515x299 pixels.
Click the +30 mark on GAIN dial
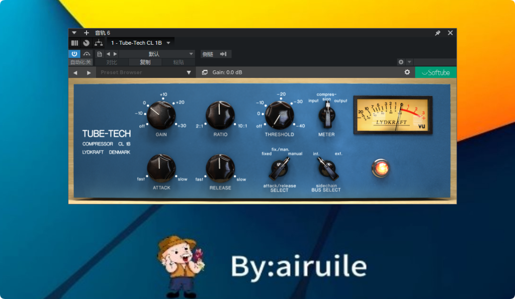point(182,126)
